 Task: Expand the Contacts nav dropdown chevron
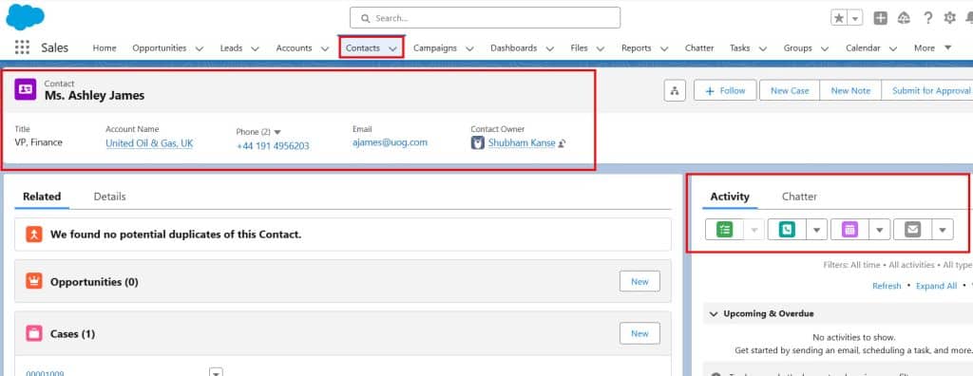(392, 48)
